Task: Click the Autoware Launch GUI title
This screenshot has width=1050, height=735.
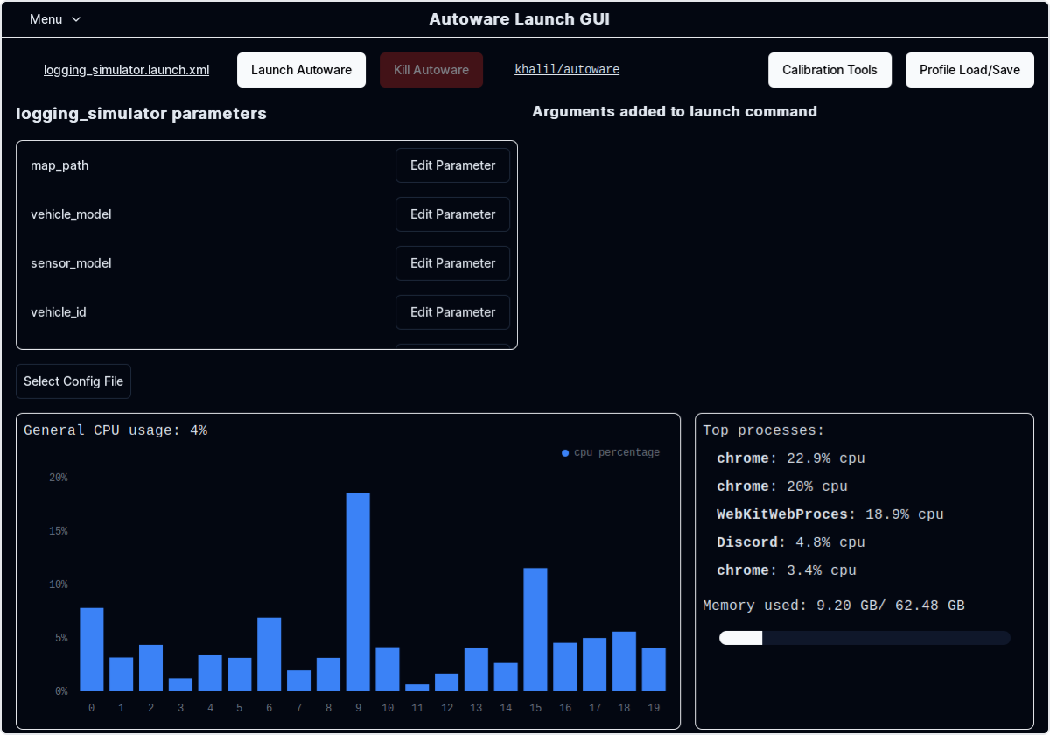Action: (520, 18)
